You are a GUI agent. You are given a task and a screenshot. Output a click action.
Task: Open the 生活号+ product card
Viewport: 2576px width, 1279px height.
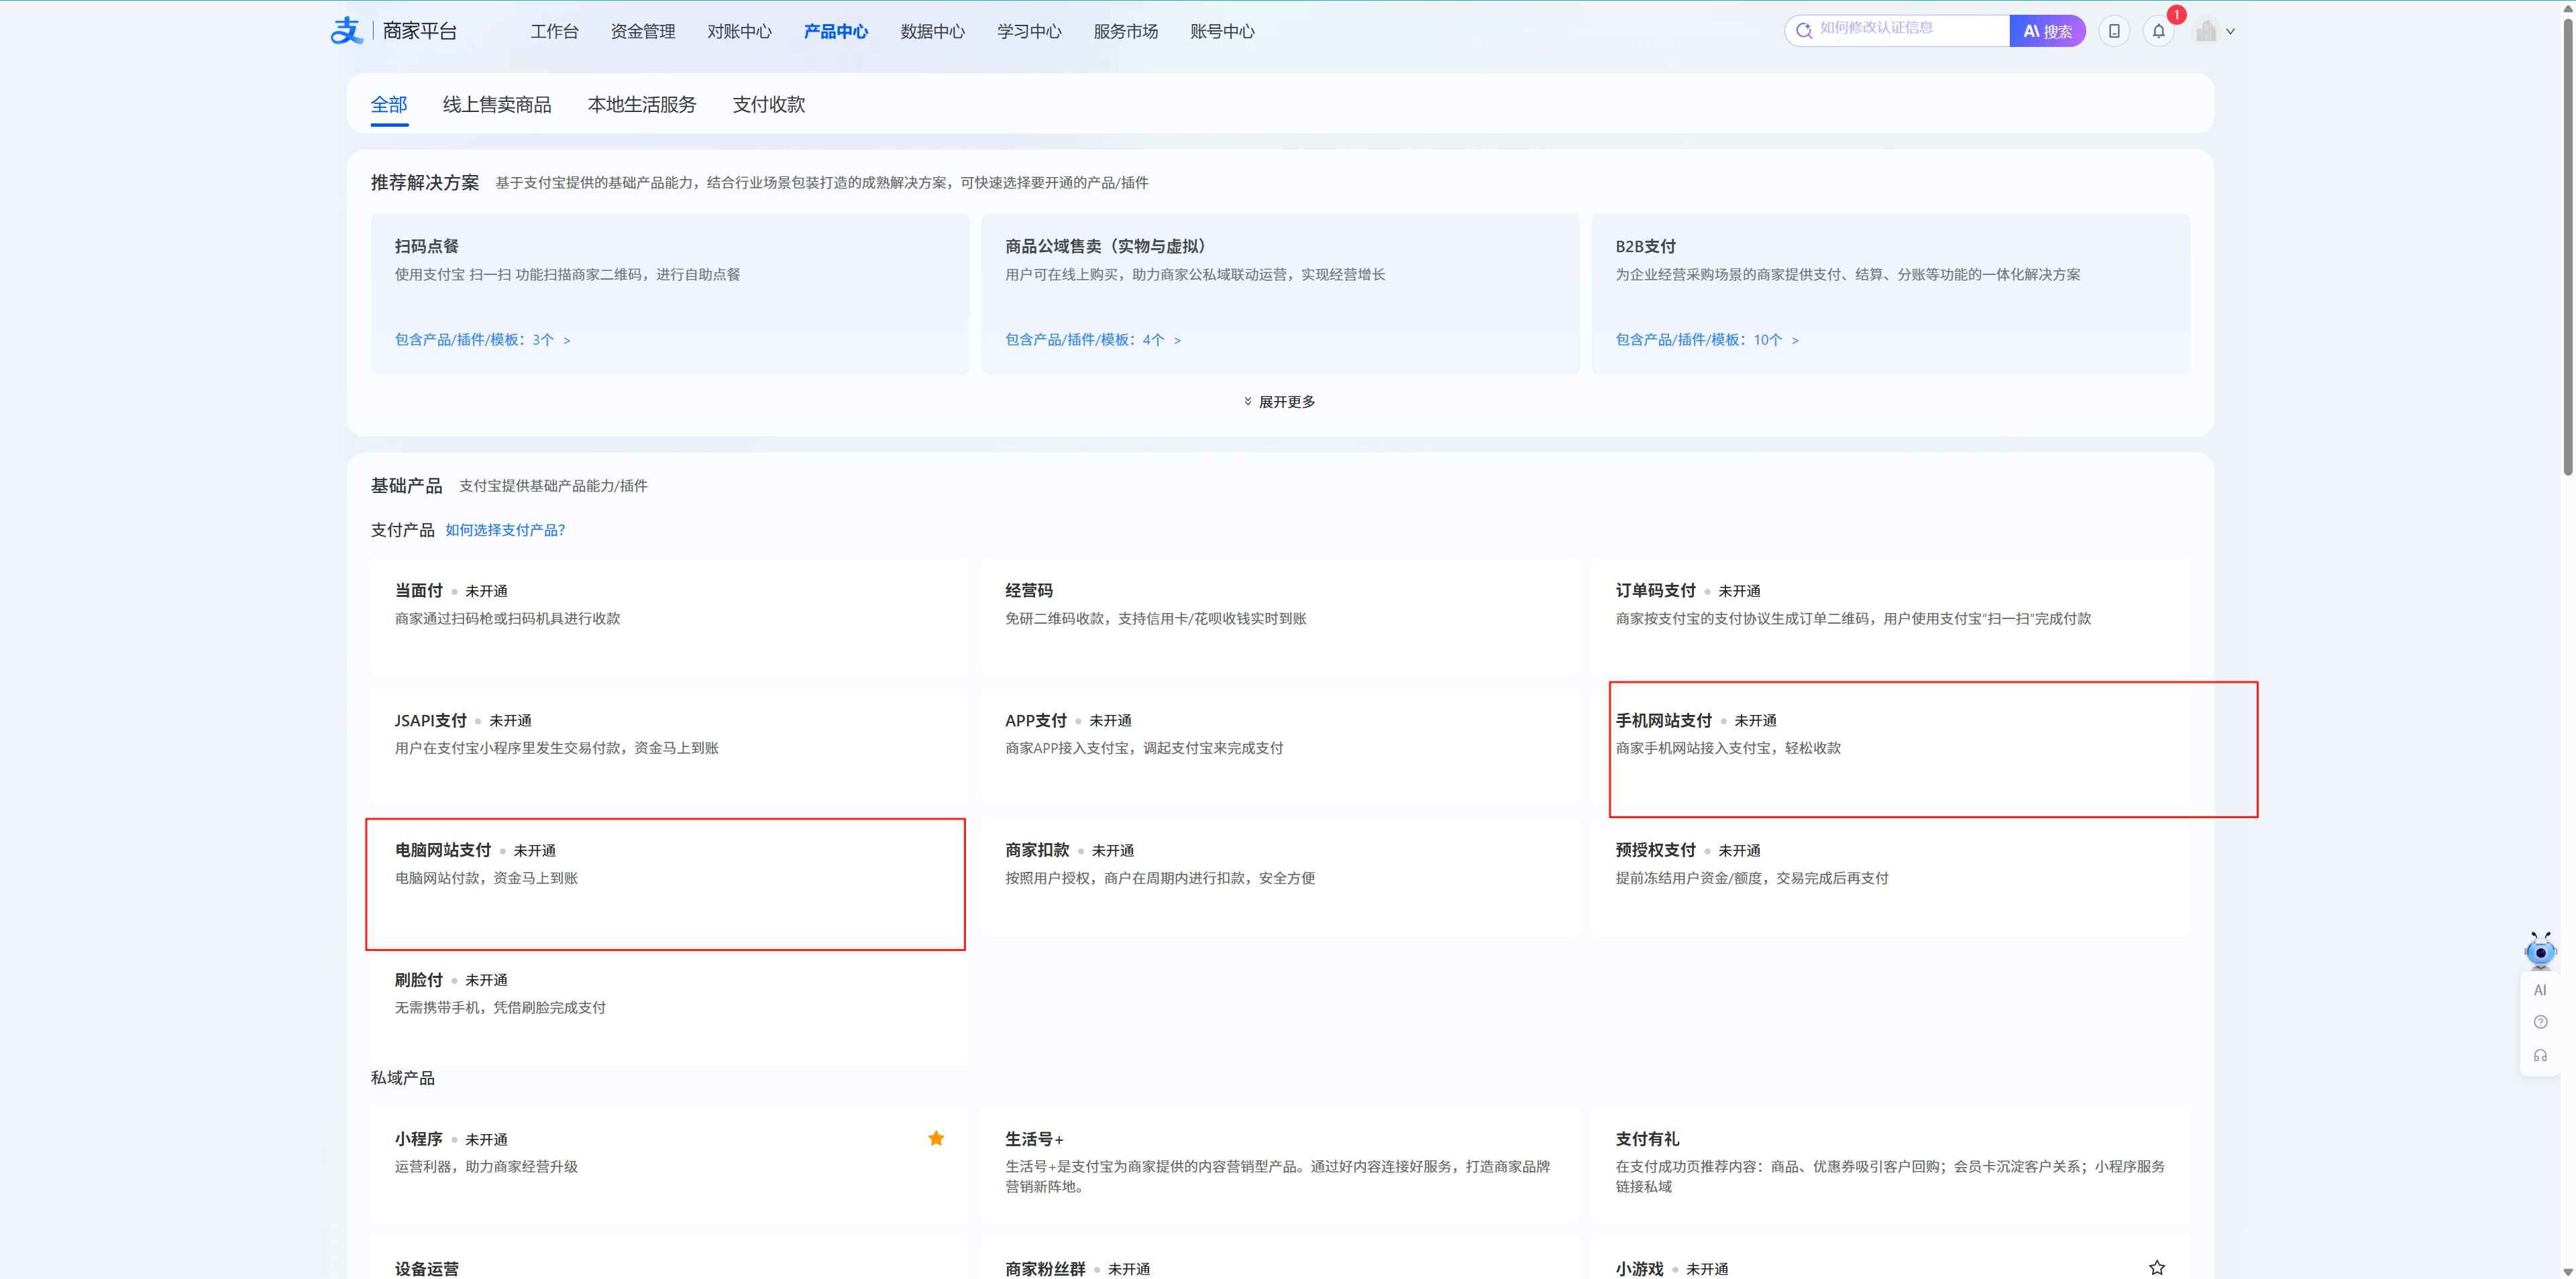tap(1280, 1165)
